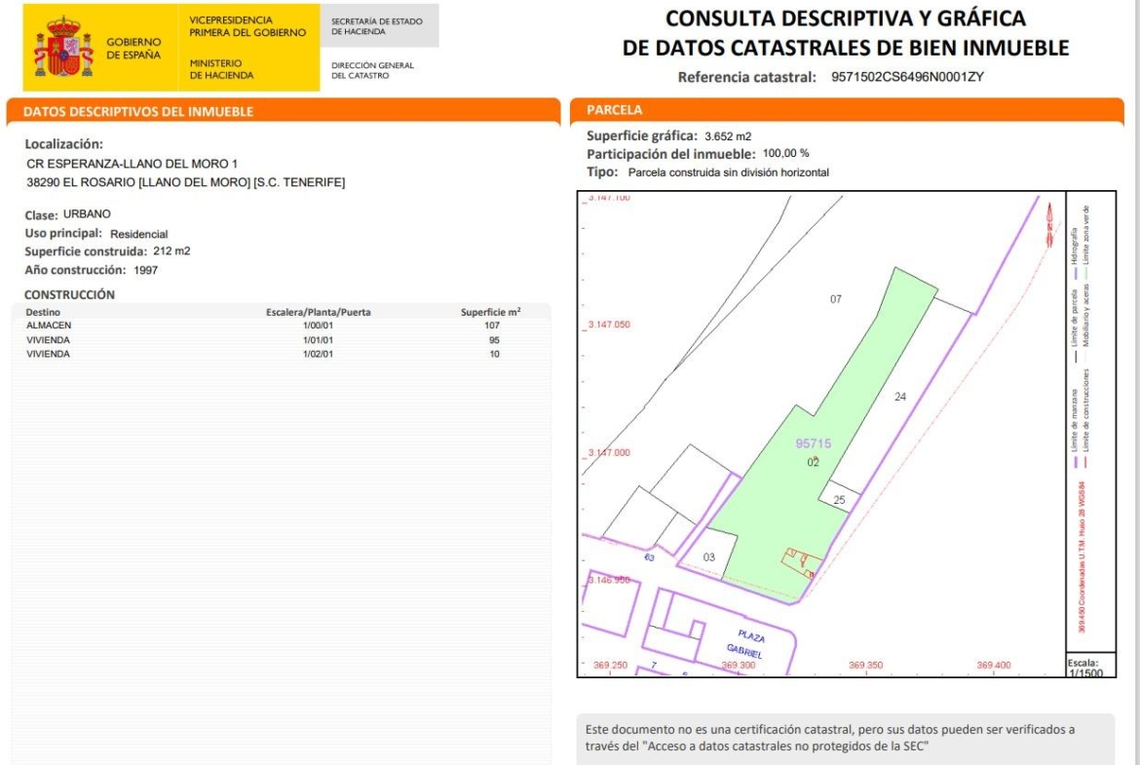Click parcel 07 on the cadastral map
This screenshot has height=765, width=1140.
835,299
